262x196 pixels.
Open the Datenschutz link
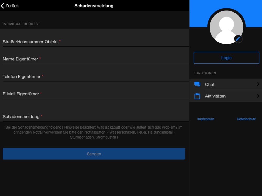click(246, 119)
